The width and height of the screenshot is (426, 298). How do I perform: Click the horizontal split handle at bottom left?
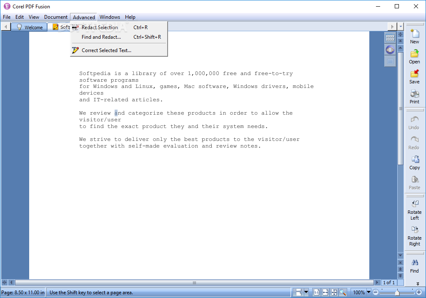[x=4, y=283]
